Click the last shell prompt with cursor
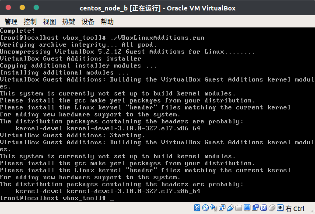The image size is (315, 214). pyautogui.click(x=57, y=198)
